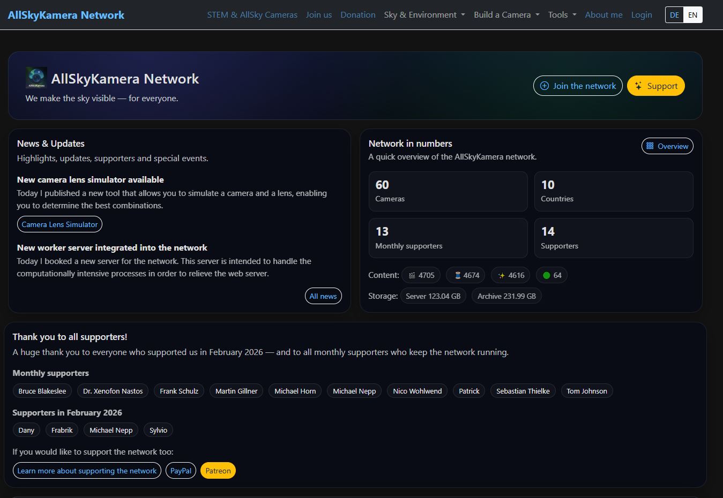Click the Frank Schulz supporter chip
The width and height of the screenshot is (723, 498).
click(x=178, y=391)
